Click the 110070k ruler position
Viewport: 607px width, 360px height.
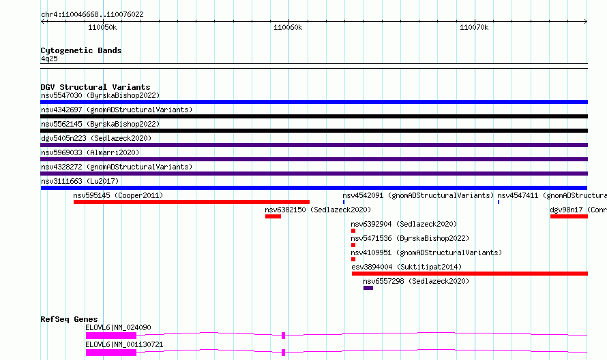(x=474, y=27)
